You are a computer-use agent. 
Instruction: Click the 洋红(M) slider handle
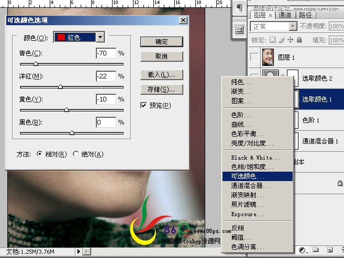click(60, 86)
